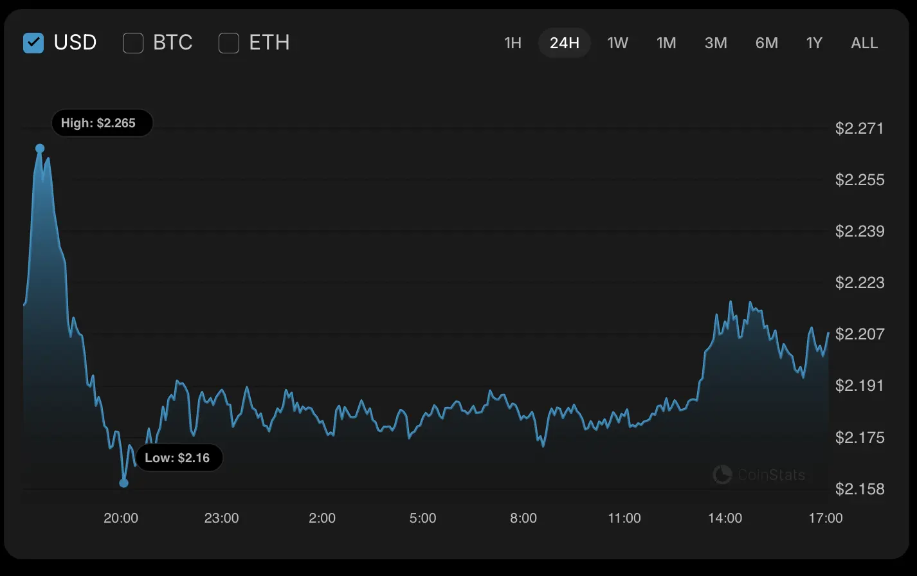Select the 24H time range

[564, 43]
